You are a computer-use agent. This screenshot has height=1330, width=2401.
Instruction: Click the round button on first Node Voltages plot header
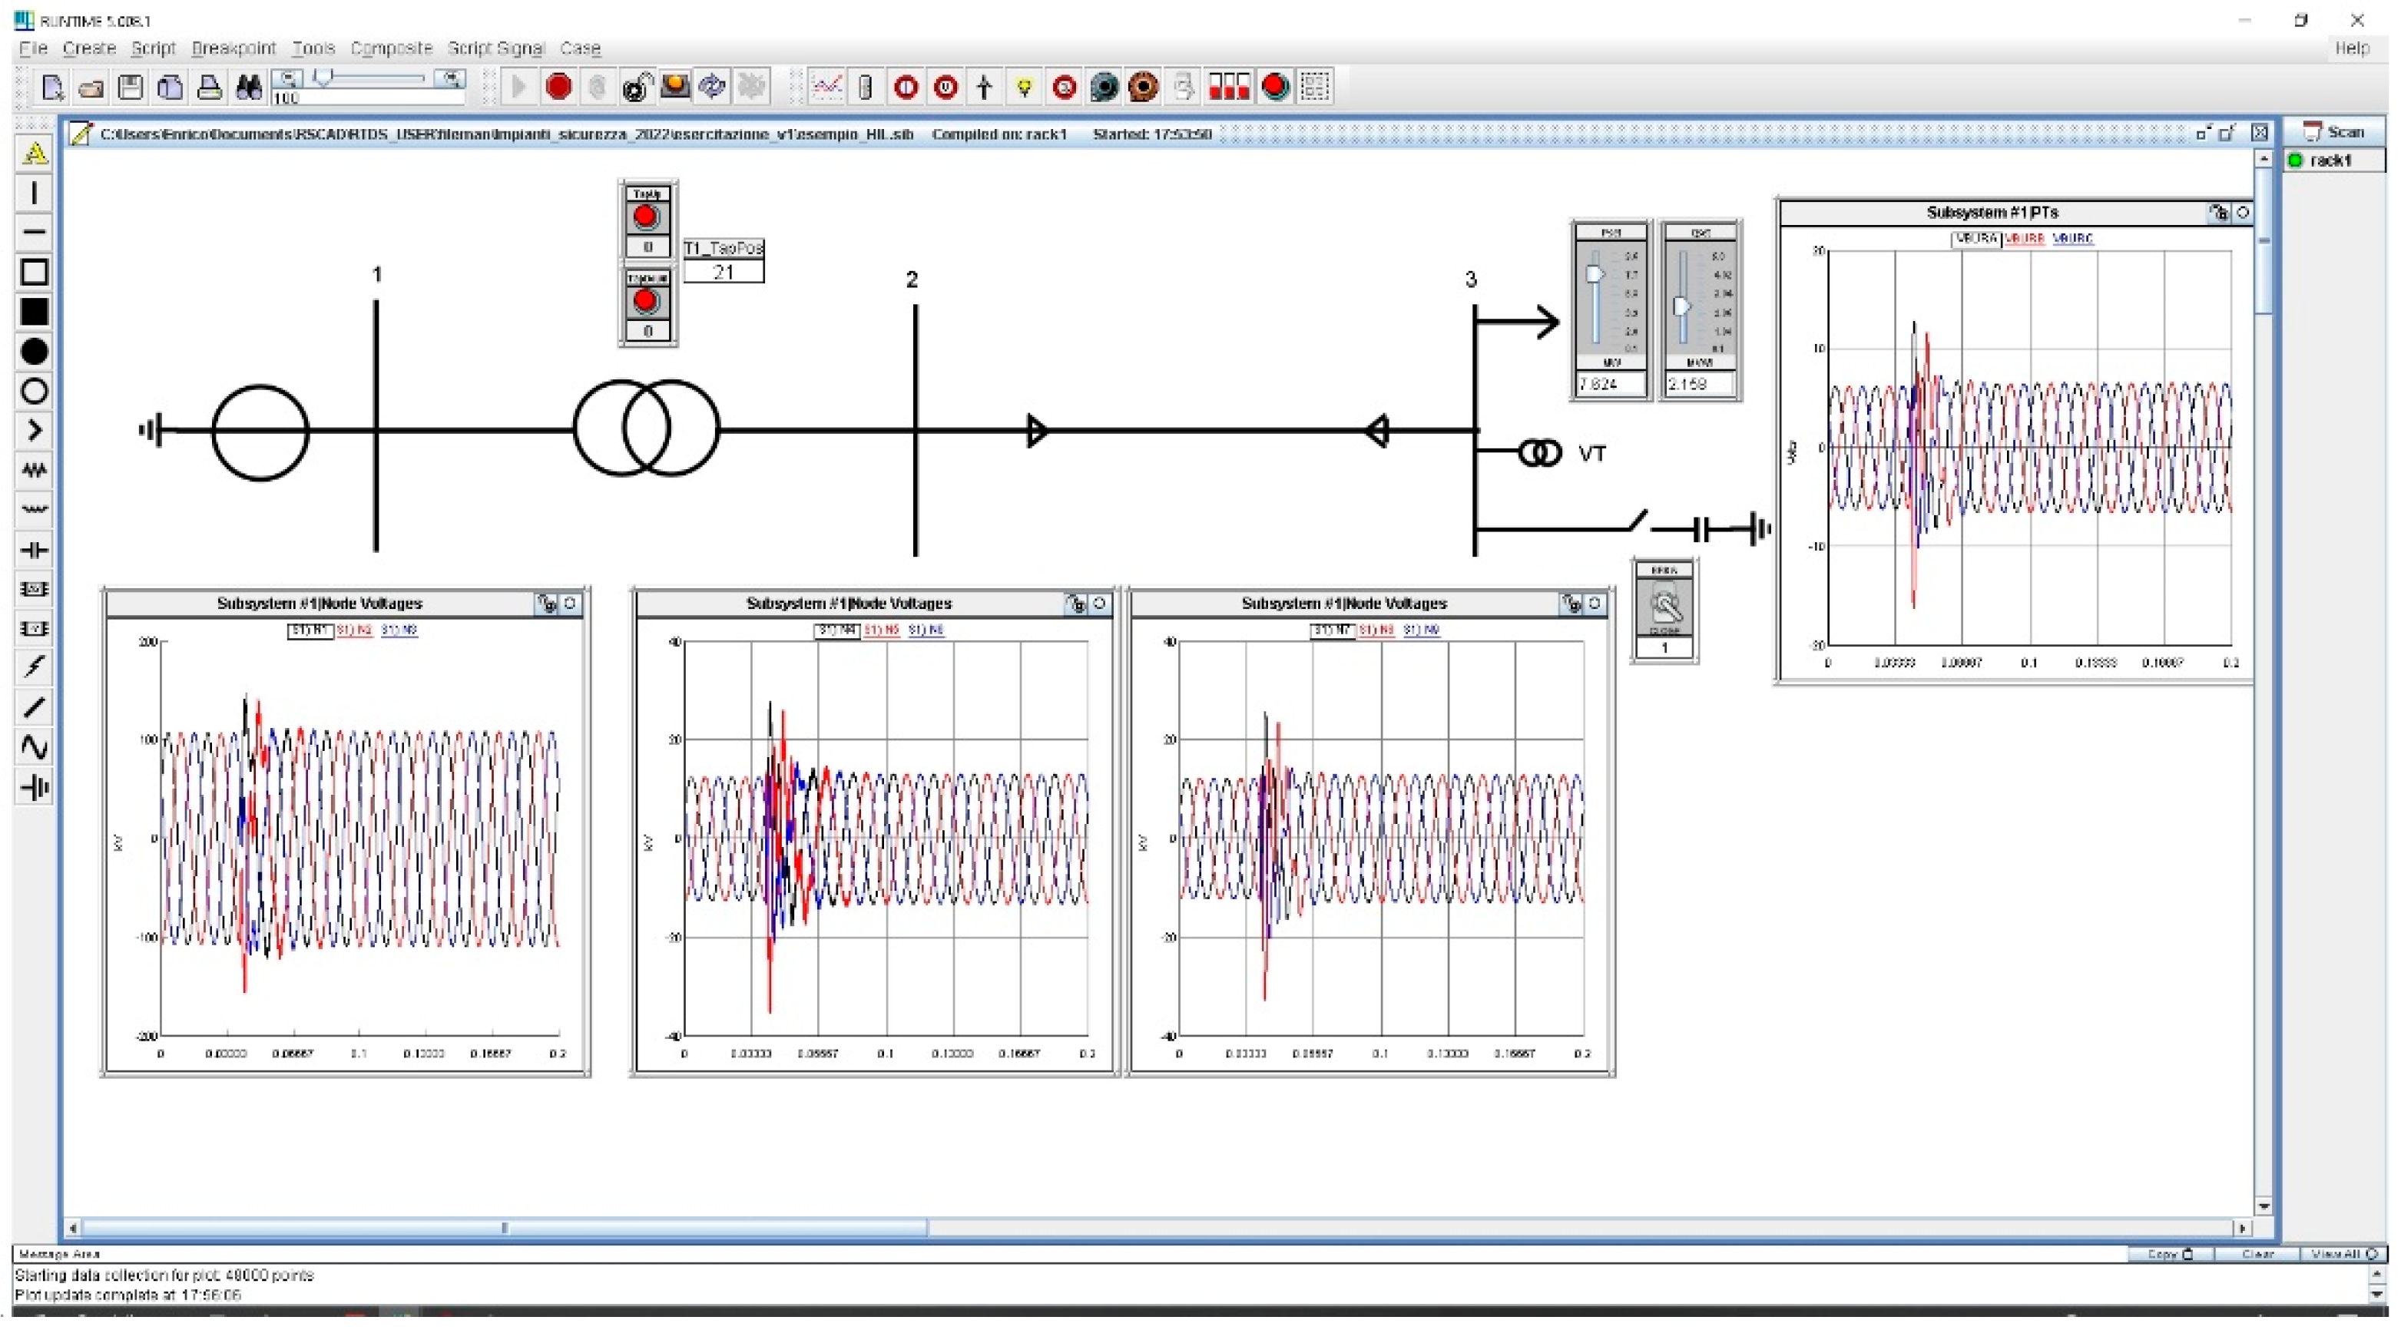coord(569,604)
